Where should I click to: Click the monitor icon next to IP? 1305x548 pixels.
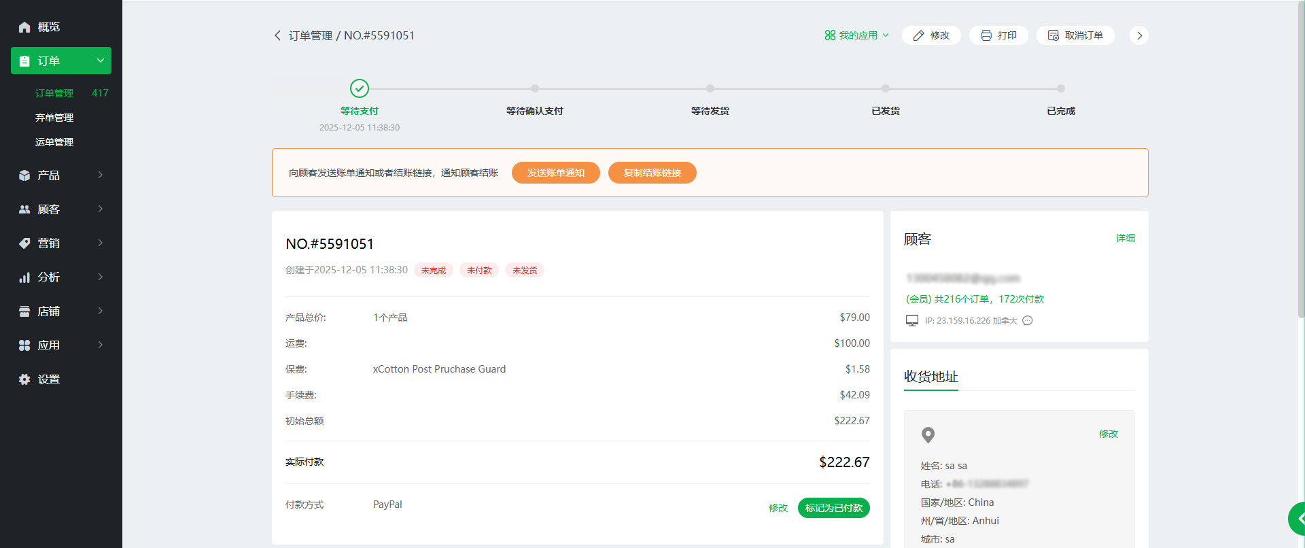tap(912, 321)
